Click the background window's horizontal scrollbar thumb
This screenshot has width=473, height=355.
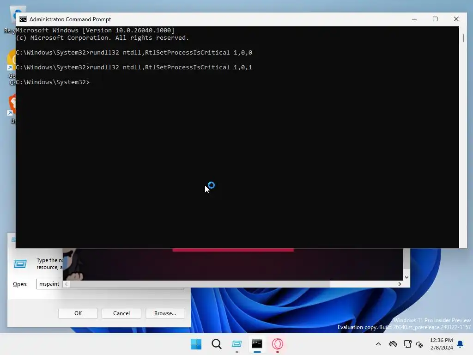[x=200, y=284]
